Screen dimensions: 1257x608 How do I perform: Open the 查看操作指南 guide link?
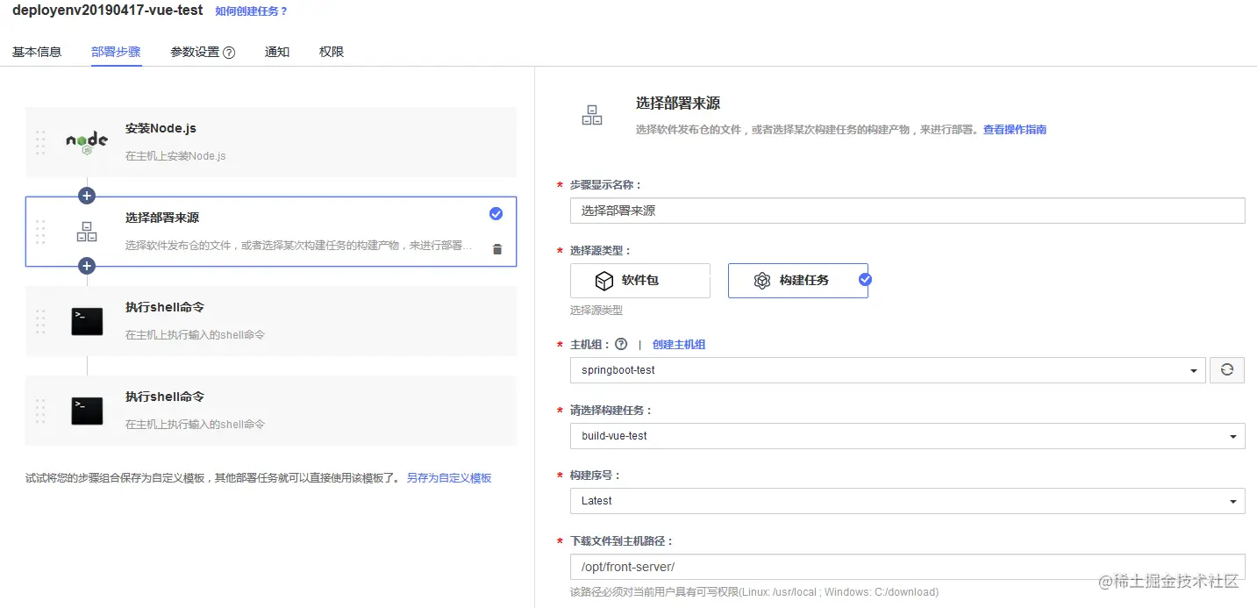(x=1015, y=129)
